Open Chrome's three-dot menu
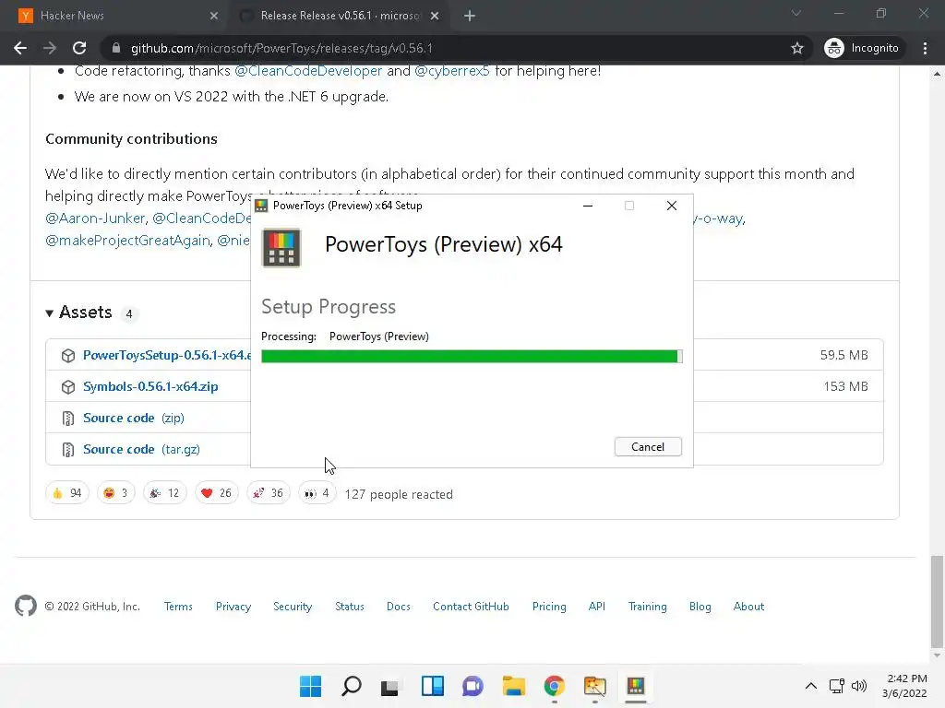 pyautogui.click(x=925, y=48)
